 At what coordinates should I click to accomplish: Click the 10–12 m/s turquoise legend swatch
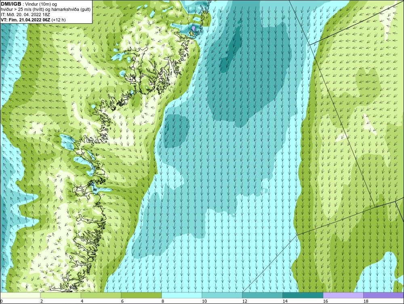point(222,295)
